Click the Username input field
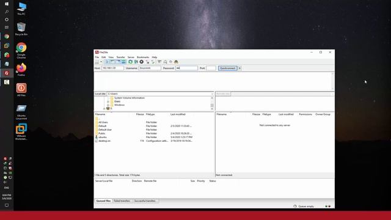The height and width of the screenshot is (220, 391). tap(150, 68)
